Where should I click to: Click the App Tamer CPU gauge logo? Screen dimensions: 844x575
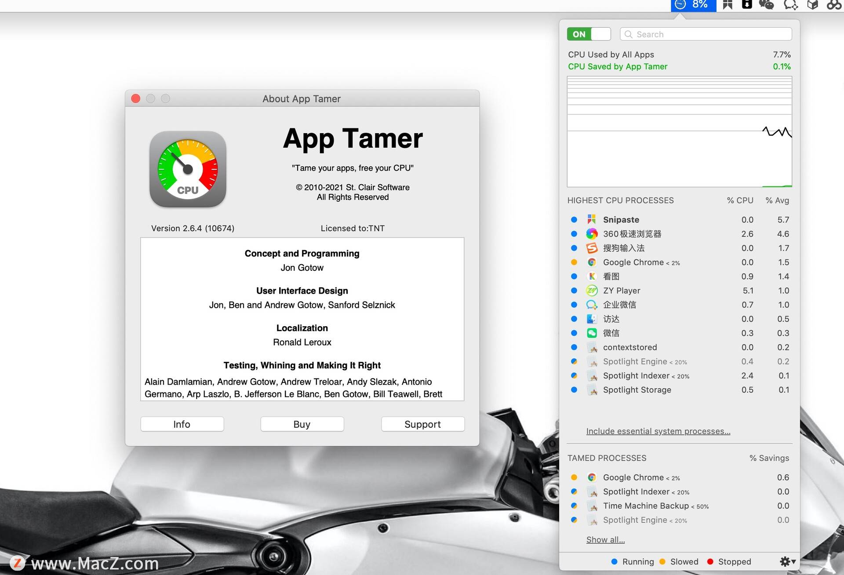pos(188,169)
